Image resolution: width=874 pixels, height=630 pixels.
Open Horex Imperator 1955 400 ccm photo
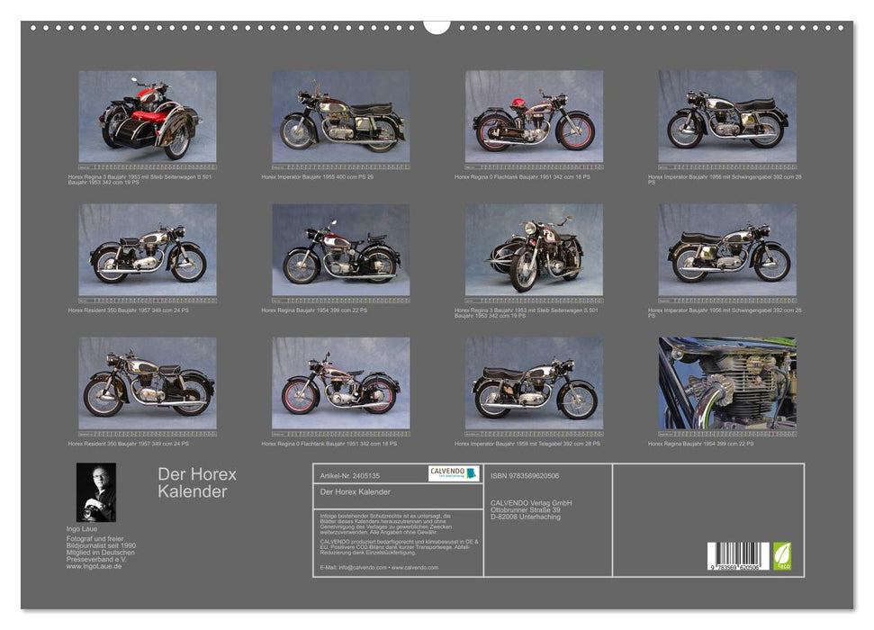(x=340, y=116)
